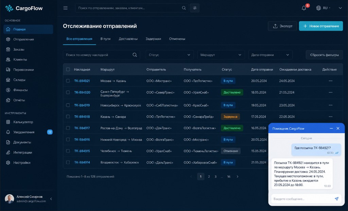Click the Экспорт button
Screen dimensions: 348x211
click(x=282, y=26)
